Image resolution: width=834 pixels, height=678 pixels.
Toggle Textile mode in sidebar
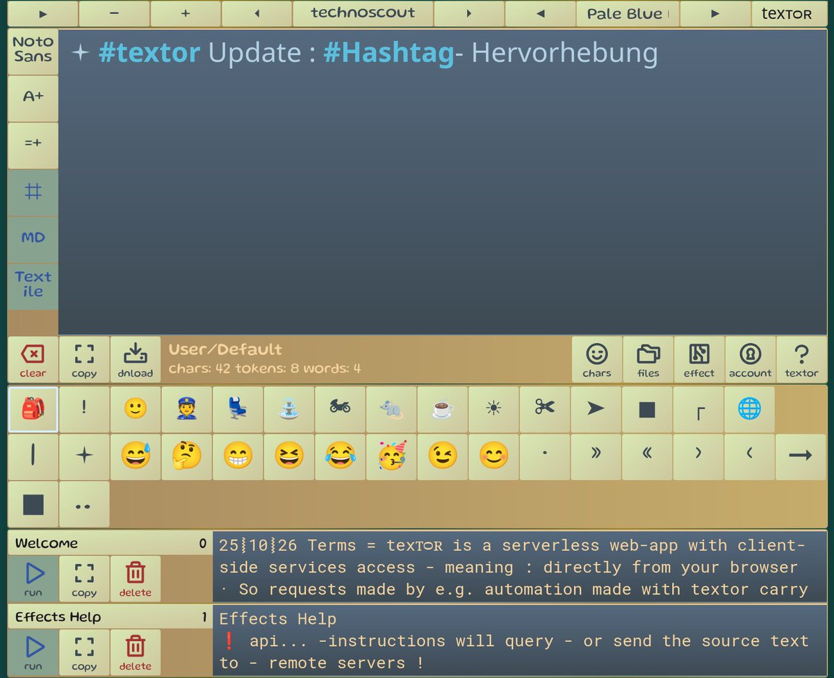point(33,285)
